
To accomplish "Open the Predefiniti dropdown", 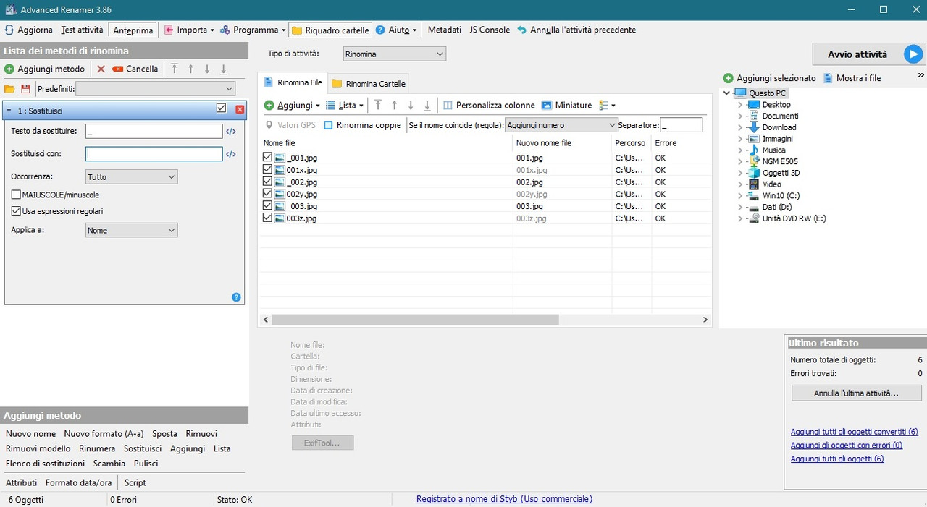I will click(156, 88).
